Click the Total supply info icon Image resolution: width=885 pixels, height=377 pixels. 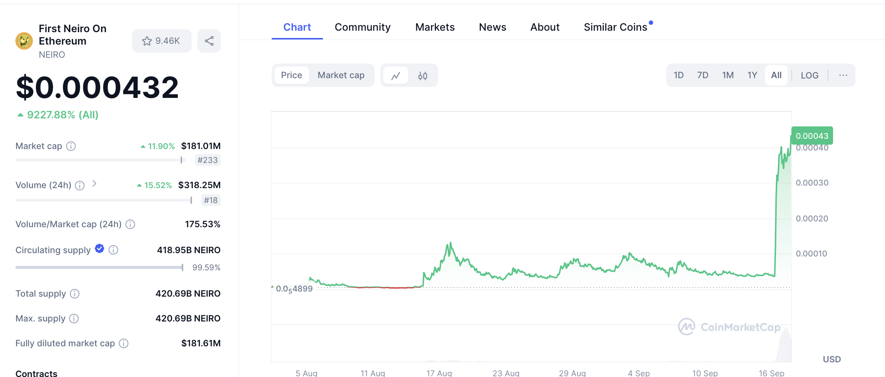(x=75, y=294)
